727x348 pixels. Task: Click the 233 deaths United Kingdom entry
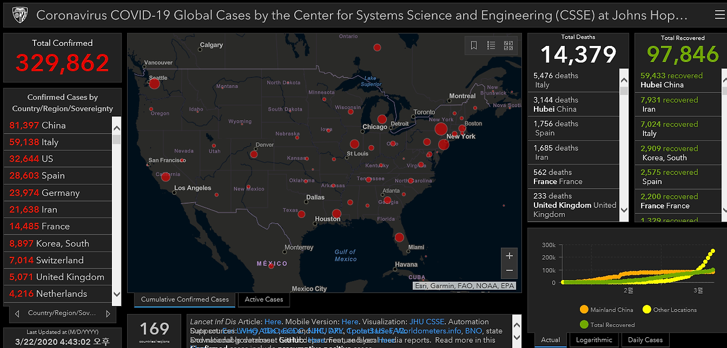pyautogui.click(x=574, y=205)
